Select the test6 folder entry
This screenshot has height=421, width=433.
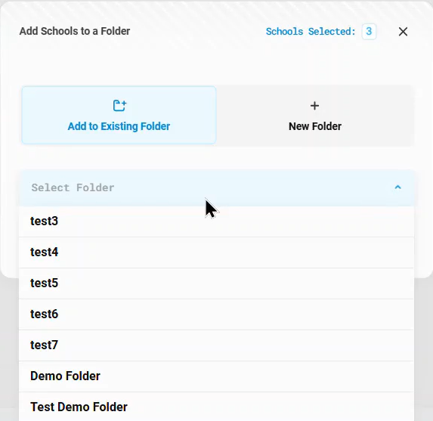(216, 314)
